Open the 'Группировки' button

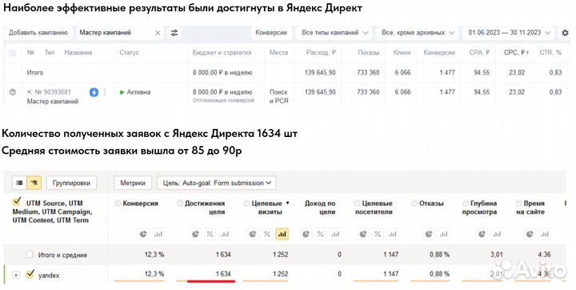[x=71, y=183]
